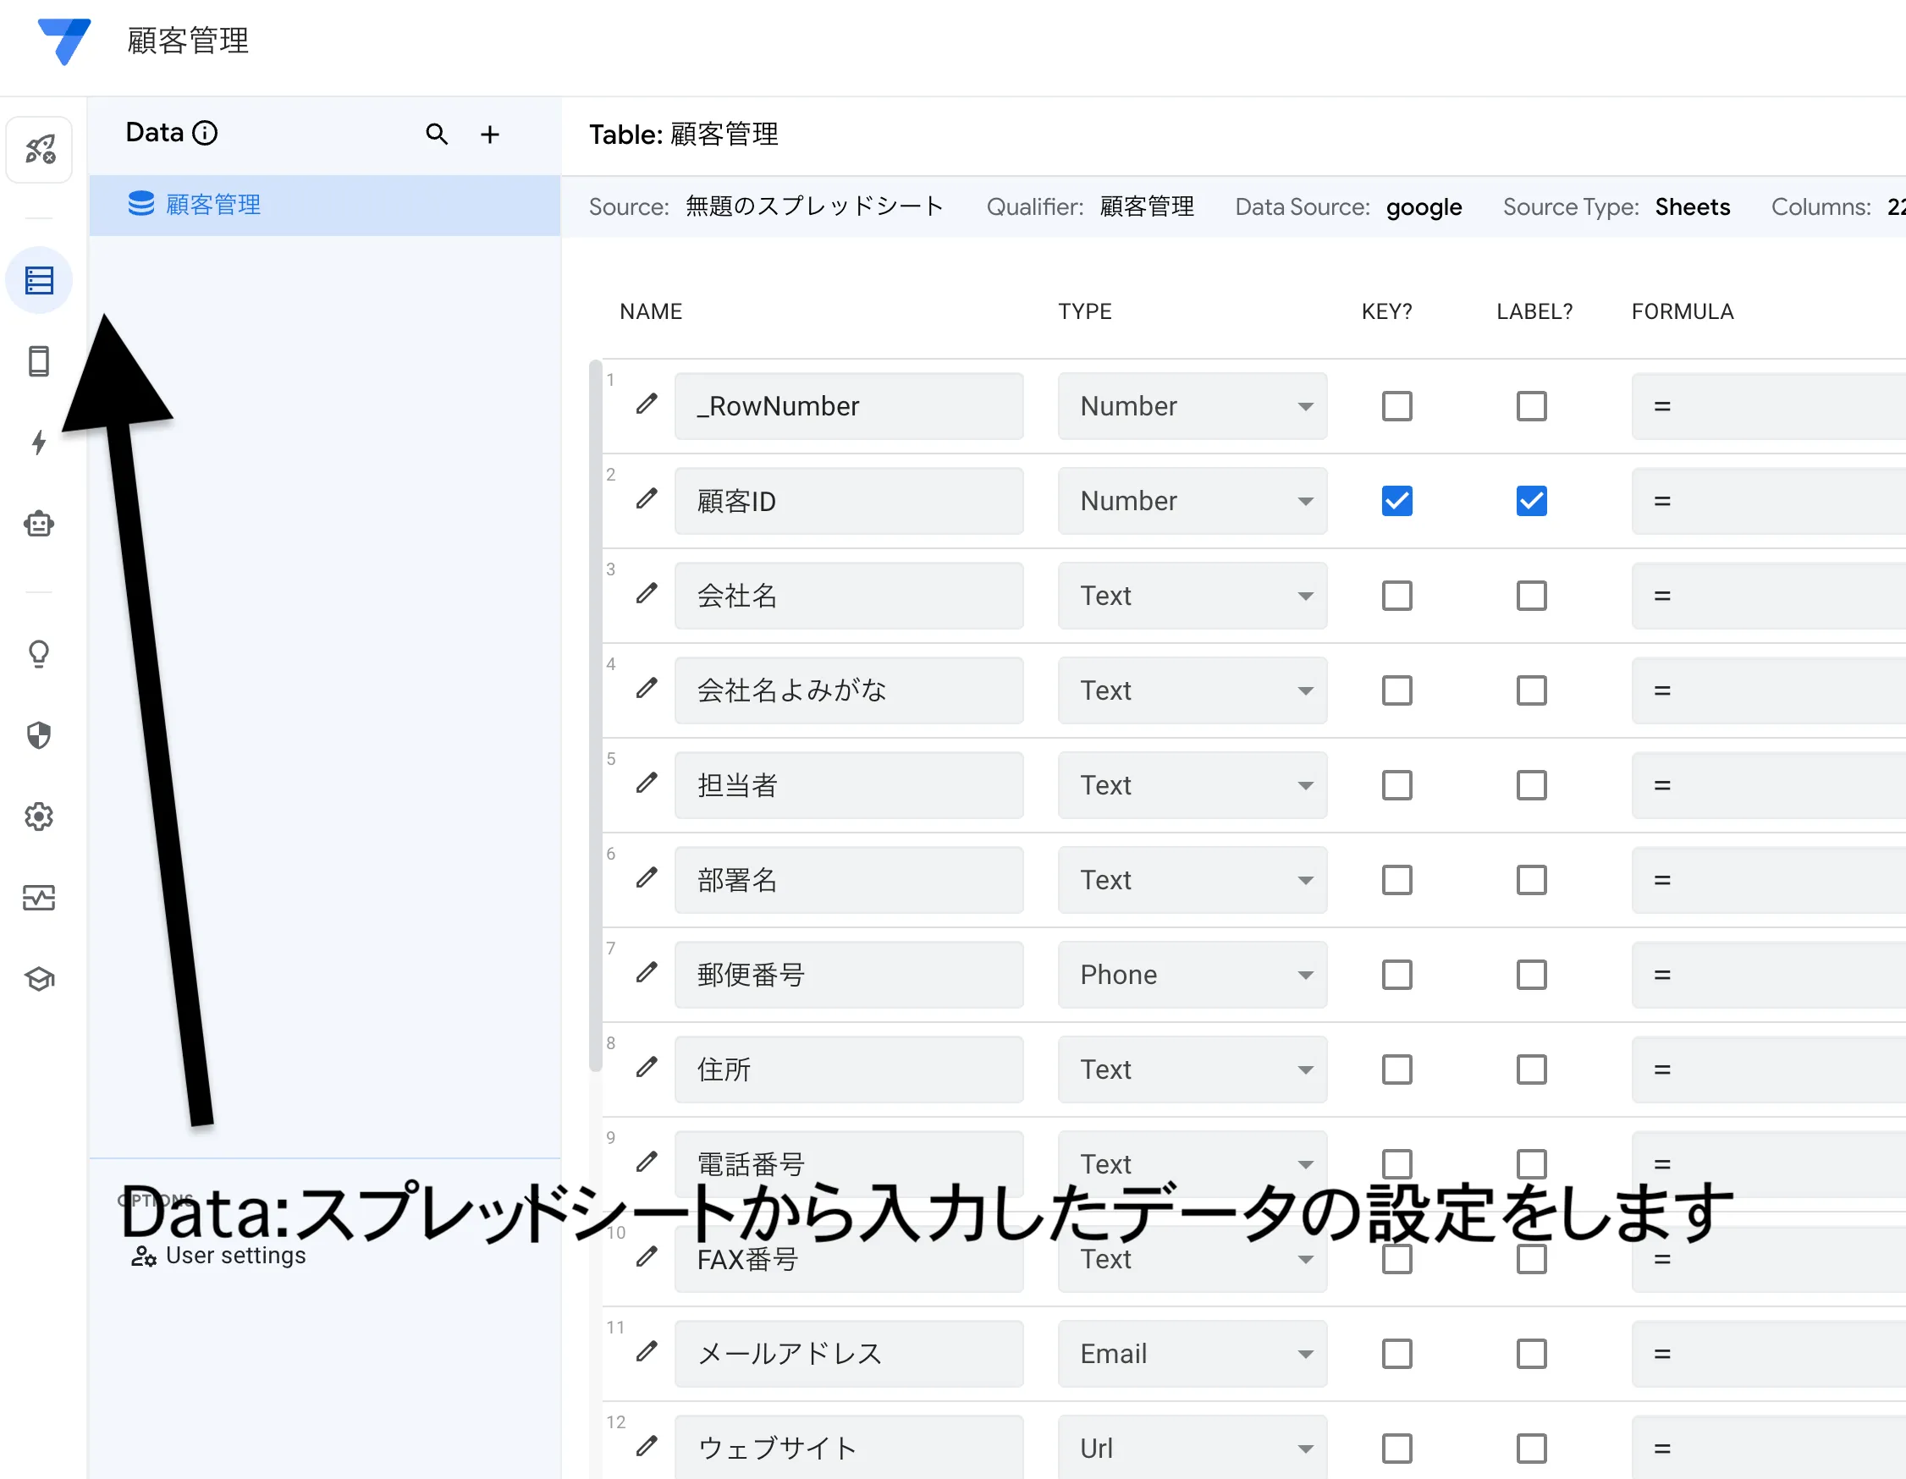Open the Actions lightning bolt icon
The height and width of the screenshot is (1479, 1906).
coord(39,443)
